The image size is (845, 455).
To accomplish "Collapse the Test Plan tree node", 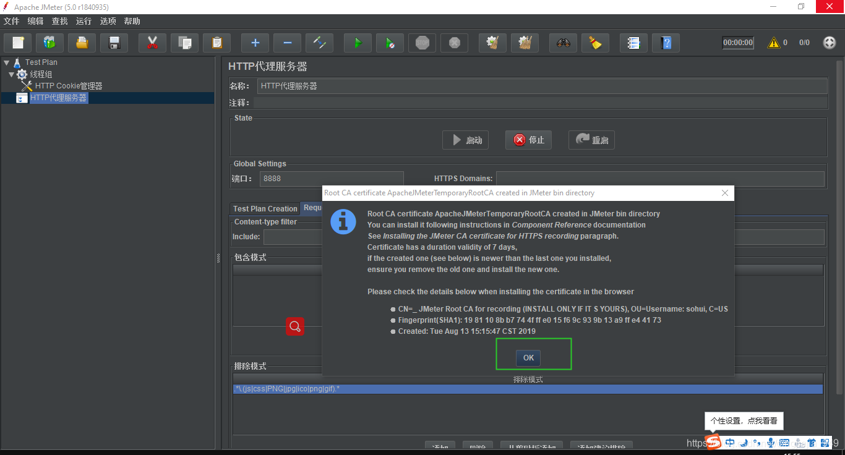I will pos(7,62).
